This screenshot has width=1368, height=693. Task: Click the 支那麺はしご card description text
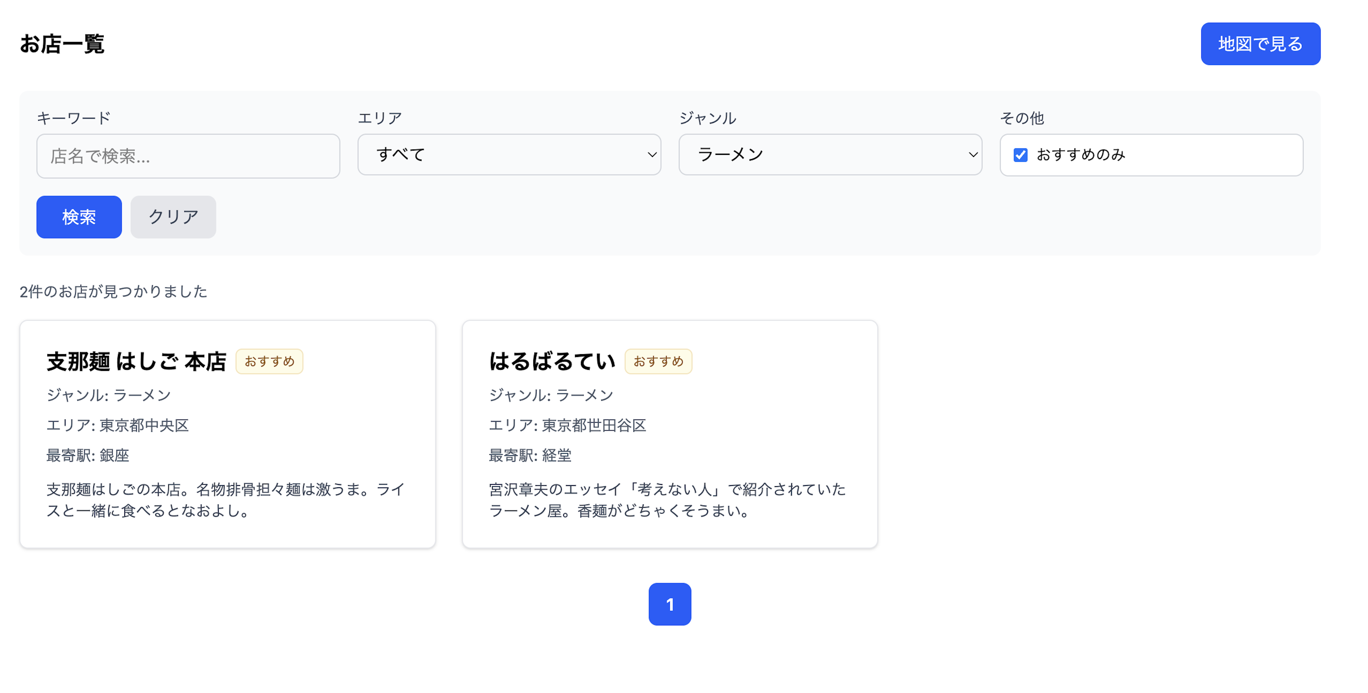coord(226,499)
